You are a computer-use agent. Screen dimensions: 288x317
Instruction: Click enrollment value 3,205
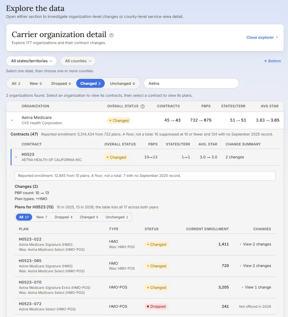223,287
